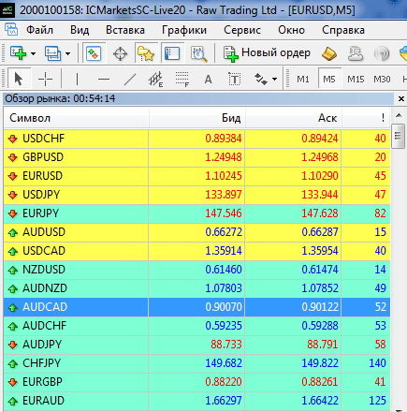The width and height of the screenshot is (407, 412).
Task: Switch to the M1 timeframe
Action: (303, 80)
